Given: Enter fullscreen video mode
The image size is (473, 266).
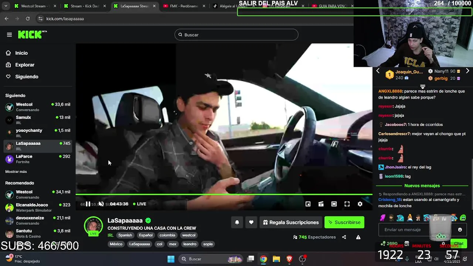Looking at the screenshot, I should click(347, 204).
